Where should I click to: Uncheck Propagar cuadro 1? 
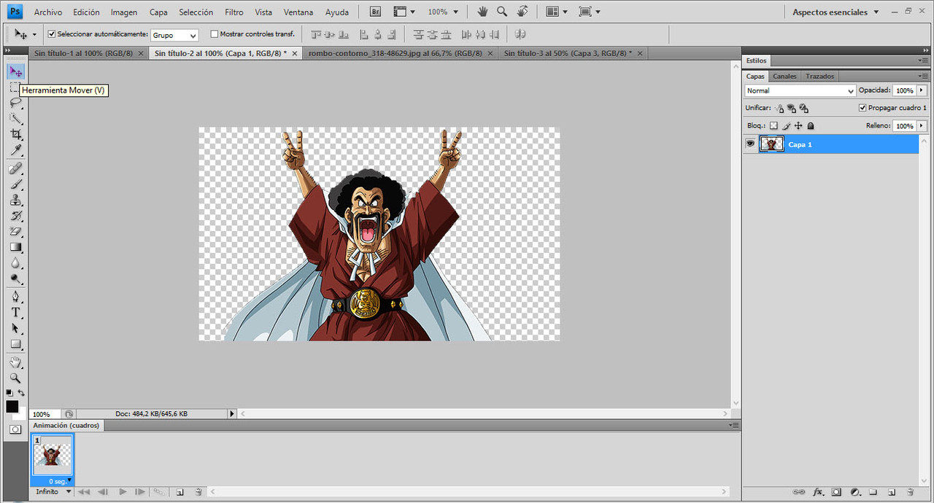click(x=862, y=108)
